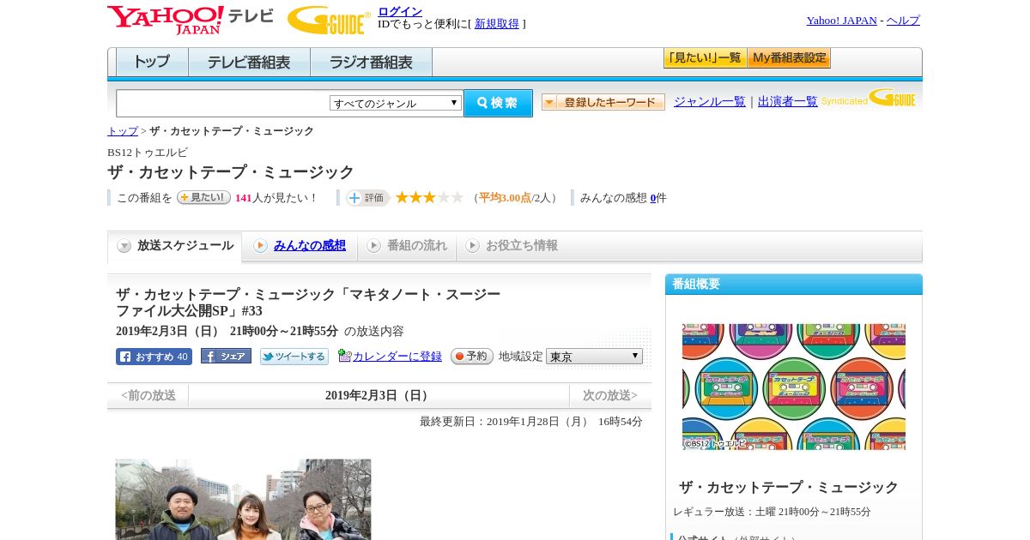Click the 見たい! plus button

(203, 197)
